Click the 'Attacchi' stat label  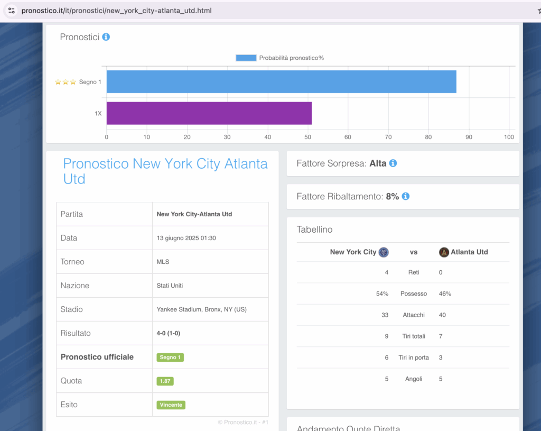[414, 315]
